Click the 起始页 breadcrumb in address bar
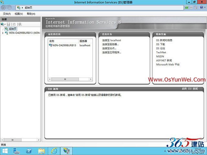 [28, 8]
